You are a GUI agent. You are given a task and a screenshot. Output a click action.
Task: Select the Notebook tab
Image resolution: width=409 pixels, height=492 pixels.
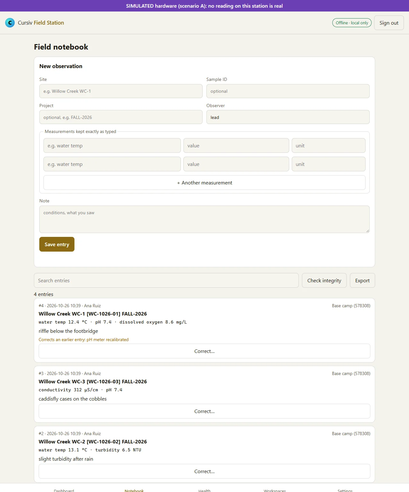pos(134,490)
